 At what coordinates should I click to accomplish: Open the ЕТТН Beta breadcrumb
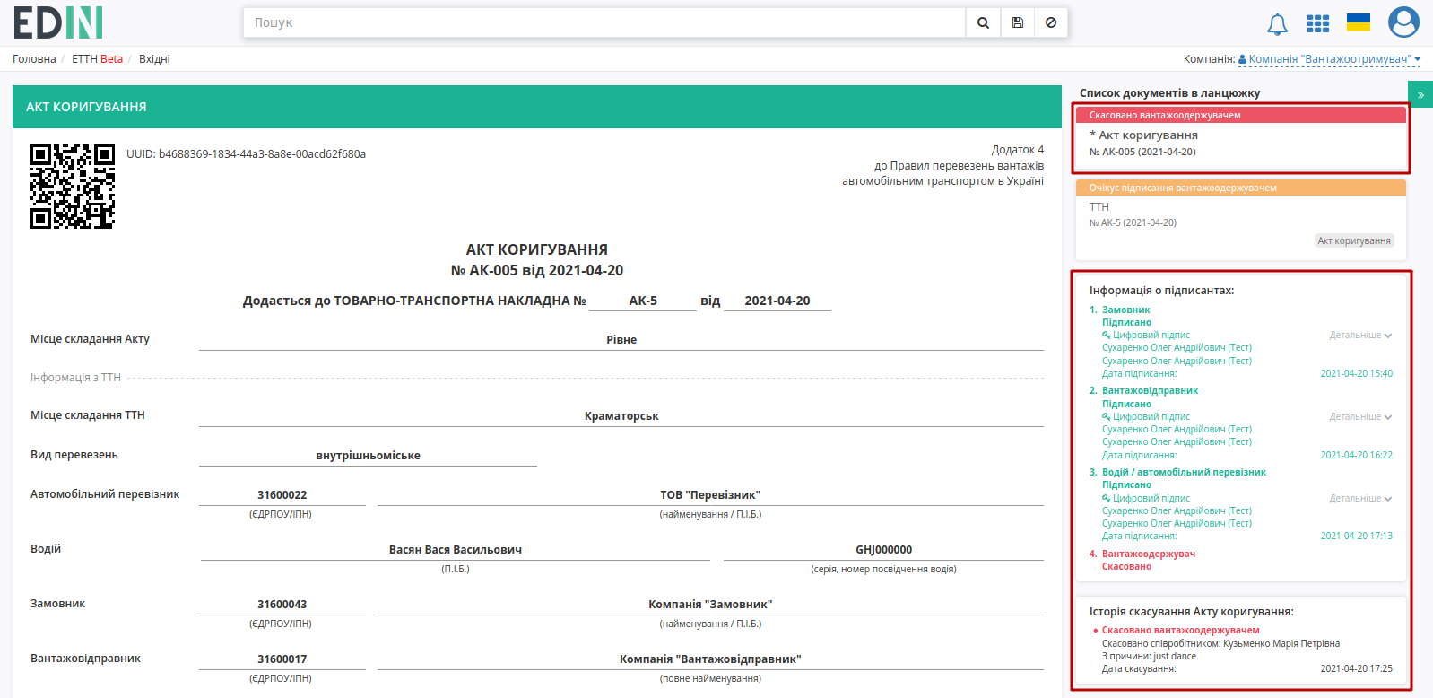(x=98, y=59)
